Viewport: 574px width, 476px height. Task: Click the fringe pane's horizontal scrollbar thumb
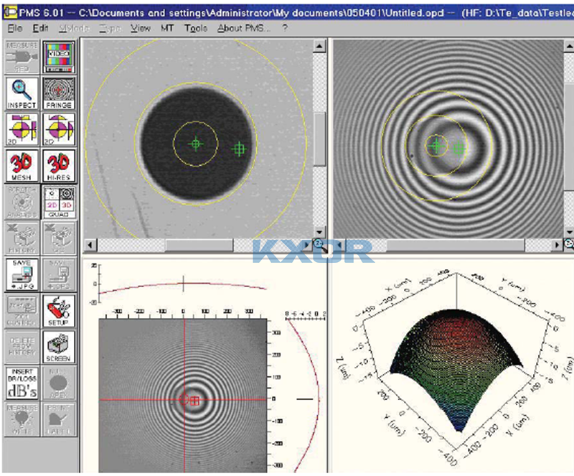[455, 245]
